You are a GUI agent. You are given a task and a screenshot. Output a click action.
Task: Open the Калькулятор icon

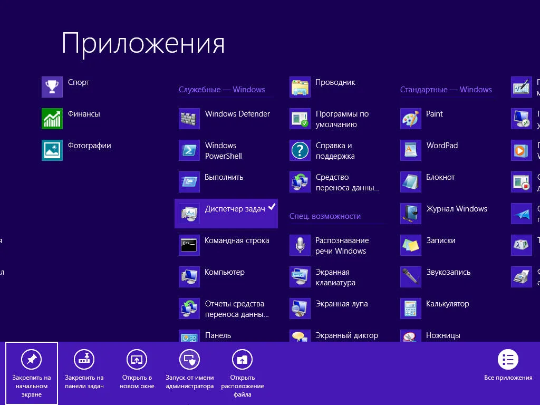[410, 308]
